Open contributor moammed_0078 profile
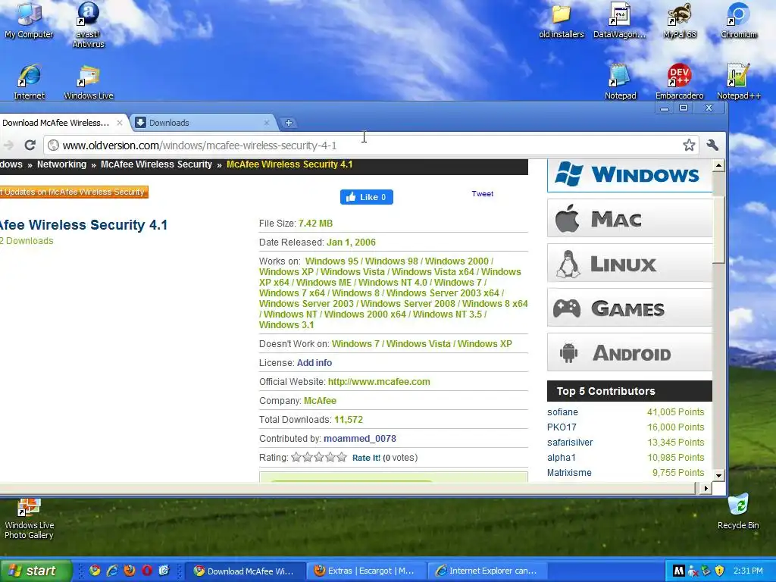The image size is (776, 582). 360,439
